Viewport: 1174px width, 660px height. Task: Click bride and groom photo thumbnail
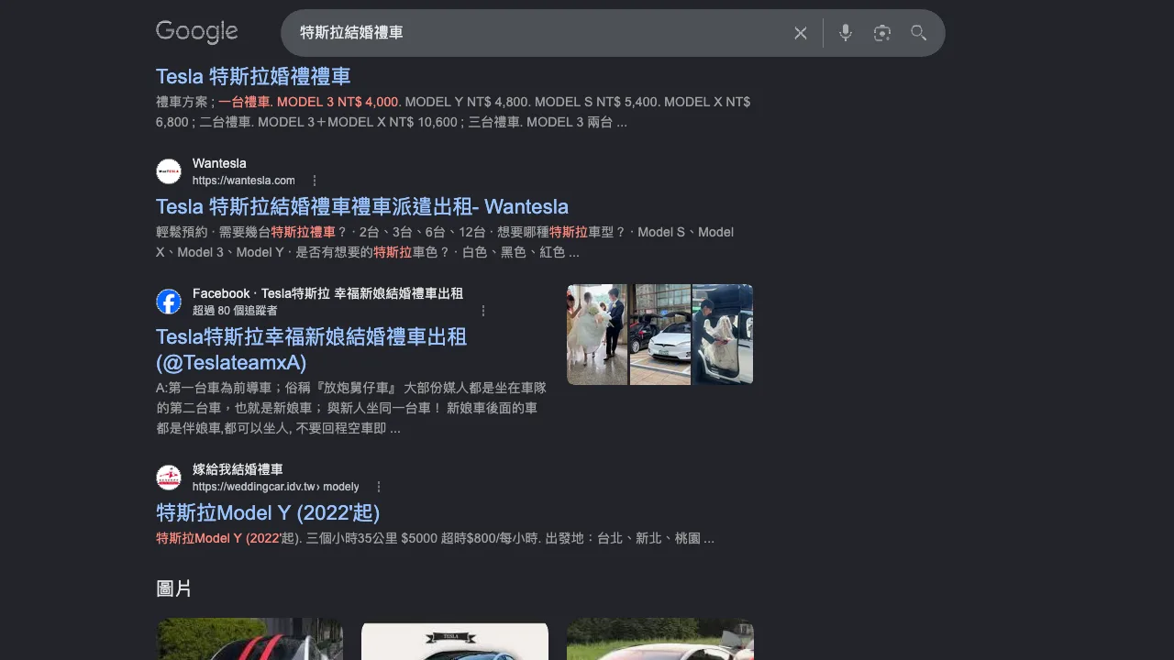point(597,335)
